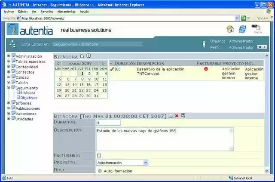275x182 pixels.
Task: Open the home page house icon
Action: click(x=230, y=29)
